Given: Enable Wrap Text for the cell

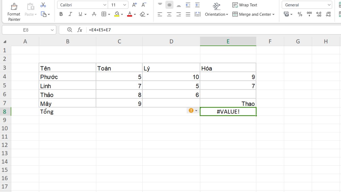Looking at the screenshot, I should click(x=245, y=5).
